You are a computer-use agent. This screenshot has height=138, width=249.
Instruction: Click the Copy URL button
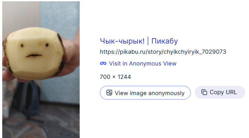tap(220, 92)
